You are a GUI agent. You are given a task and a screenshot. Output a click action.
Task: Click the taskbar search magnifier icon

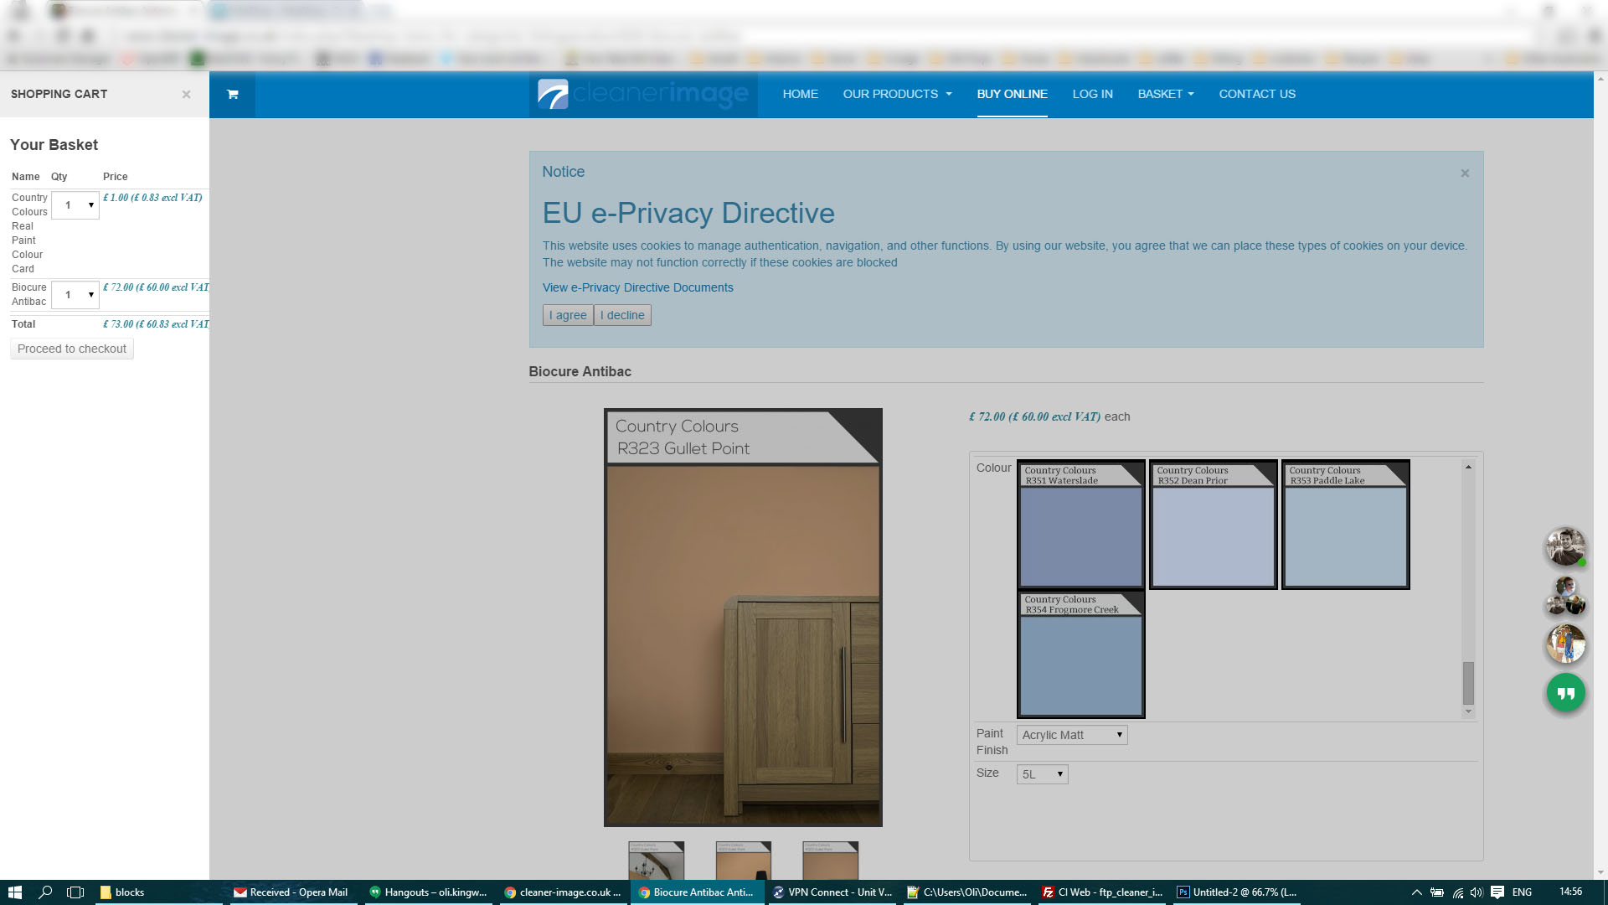[45, 892]
